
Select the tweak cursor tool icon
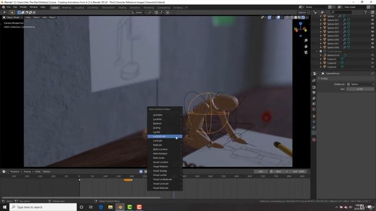[x=12, y=12]
